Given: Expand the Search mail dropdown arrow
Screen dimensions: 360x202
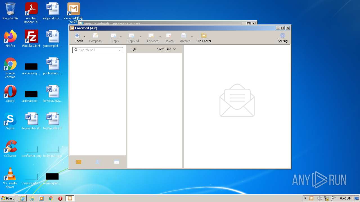Looking at the screenshot, I should 120,50.
